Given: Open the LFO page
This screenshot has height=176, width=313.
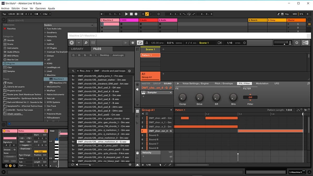Looking at the screenshot, I should 276,83.
